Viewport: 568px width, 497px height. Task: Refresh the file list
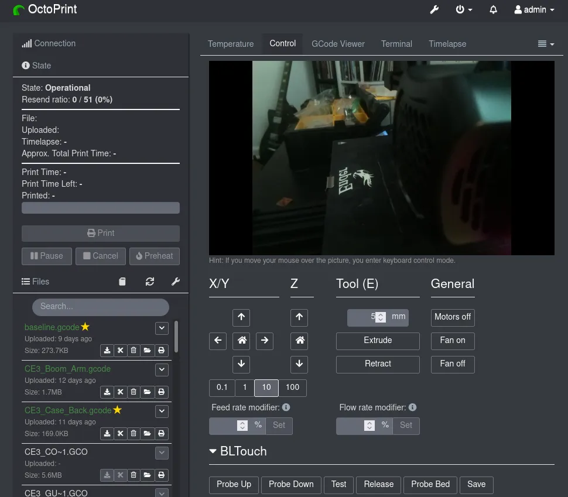click(149, 282)
